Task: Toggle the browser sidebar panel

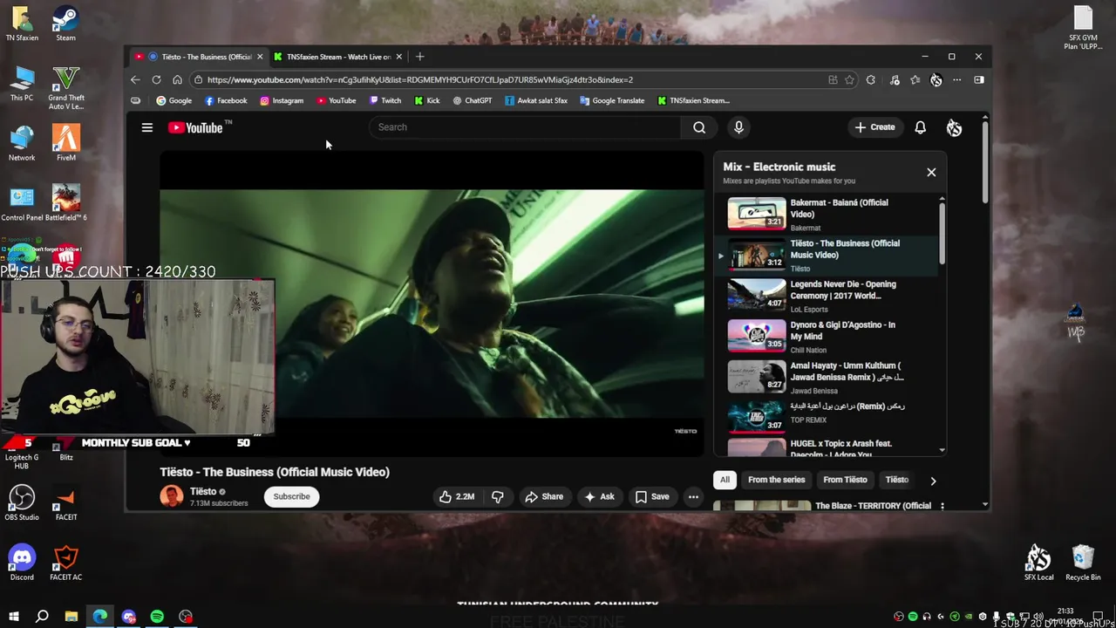Action: [978, 79]
